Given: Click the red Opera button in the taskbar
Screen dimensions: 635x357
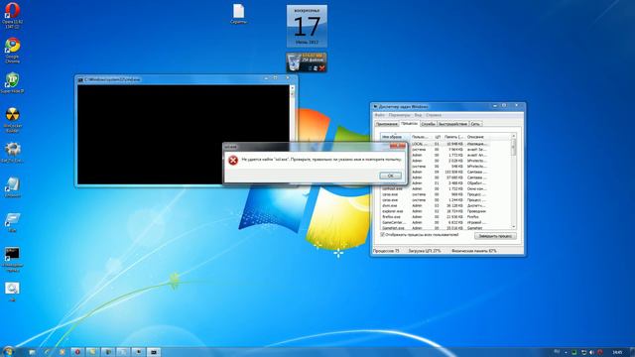Looking at the screenshot, I should point(77,352).
